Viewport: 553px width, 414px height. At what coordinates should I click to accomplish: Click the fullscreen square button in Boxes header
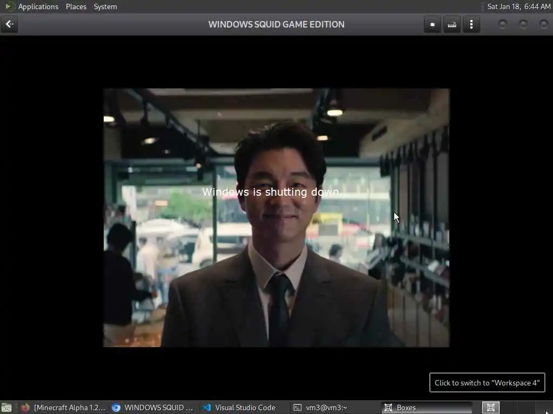433,24
